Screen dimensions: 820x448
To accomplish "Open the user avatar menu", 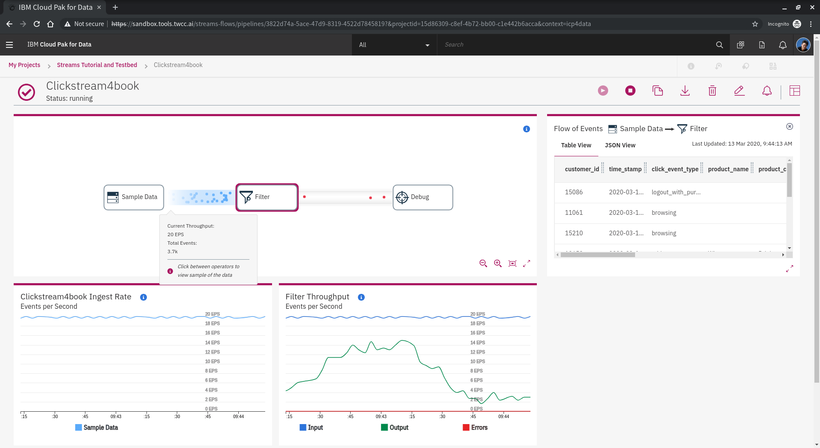I will [803, 45].
